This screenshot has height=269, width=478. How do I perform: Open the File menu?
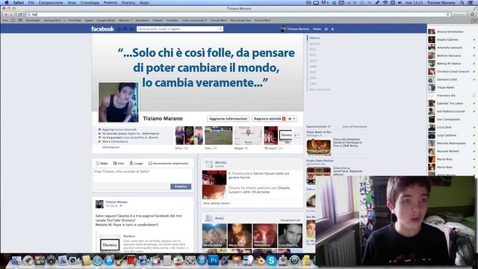[31, 3]
